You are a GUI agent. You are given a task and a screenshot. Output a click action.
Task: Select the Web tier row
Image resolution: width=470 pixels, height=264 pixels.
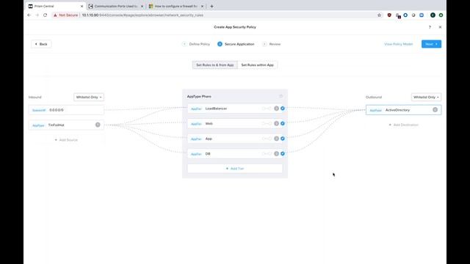(x=235, y=123)
